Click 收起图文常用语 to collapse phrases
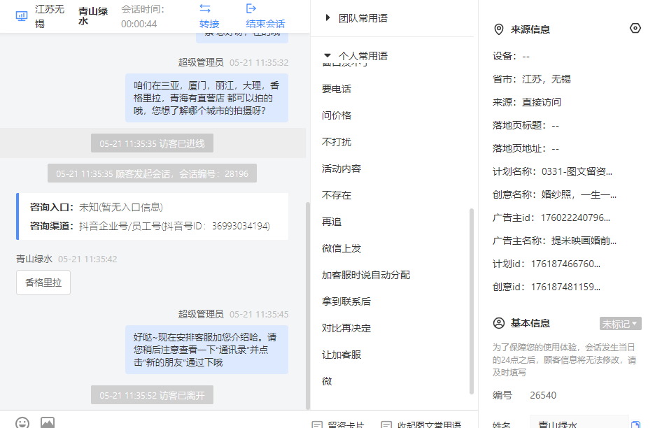Image resolution: width=655 pixels, height=428 pixels. click(421, 425)
